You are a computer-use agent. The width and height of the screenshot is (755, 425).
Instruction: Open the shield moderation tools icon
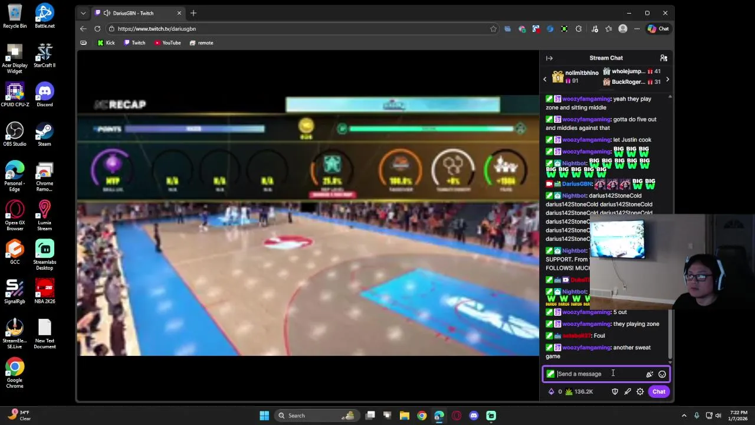coord(615,391)
